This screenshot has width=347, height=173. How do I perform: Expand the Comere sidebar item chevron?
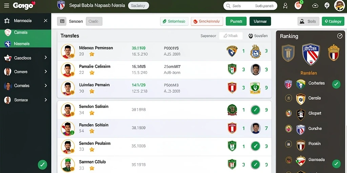46,72
